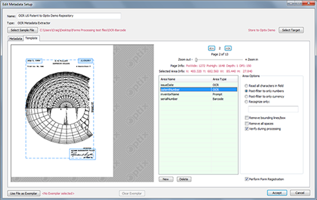Click the signature area box on preview

point(82,154)
